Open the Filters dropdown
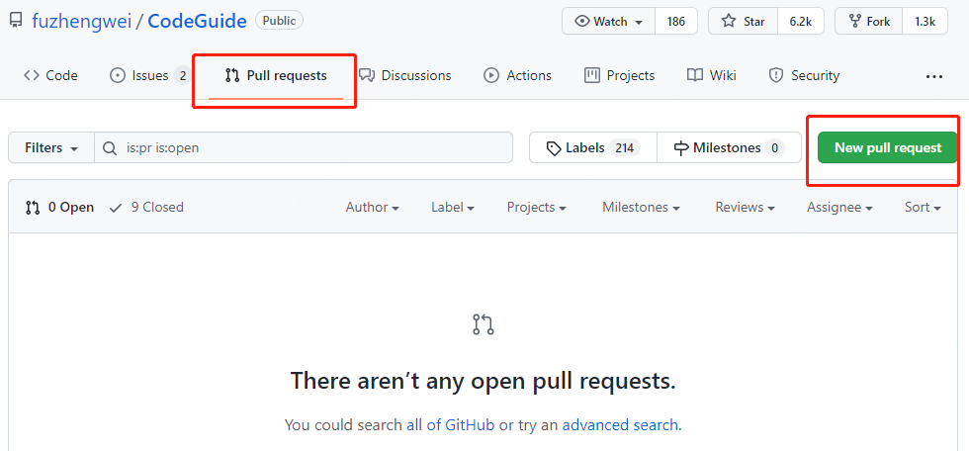This screenshot has height=451, width=969. point(51,148)
